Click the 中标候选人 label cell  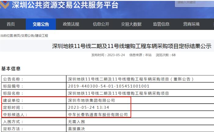[x=34, y=114]
